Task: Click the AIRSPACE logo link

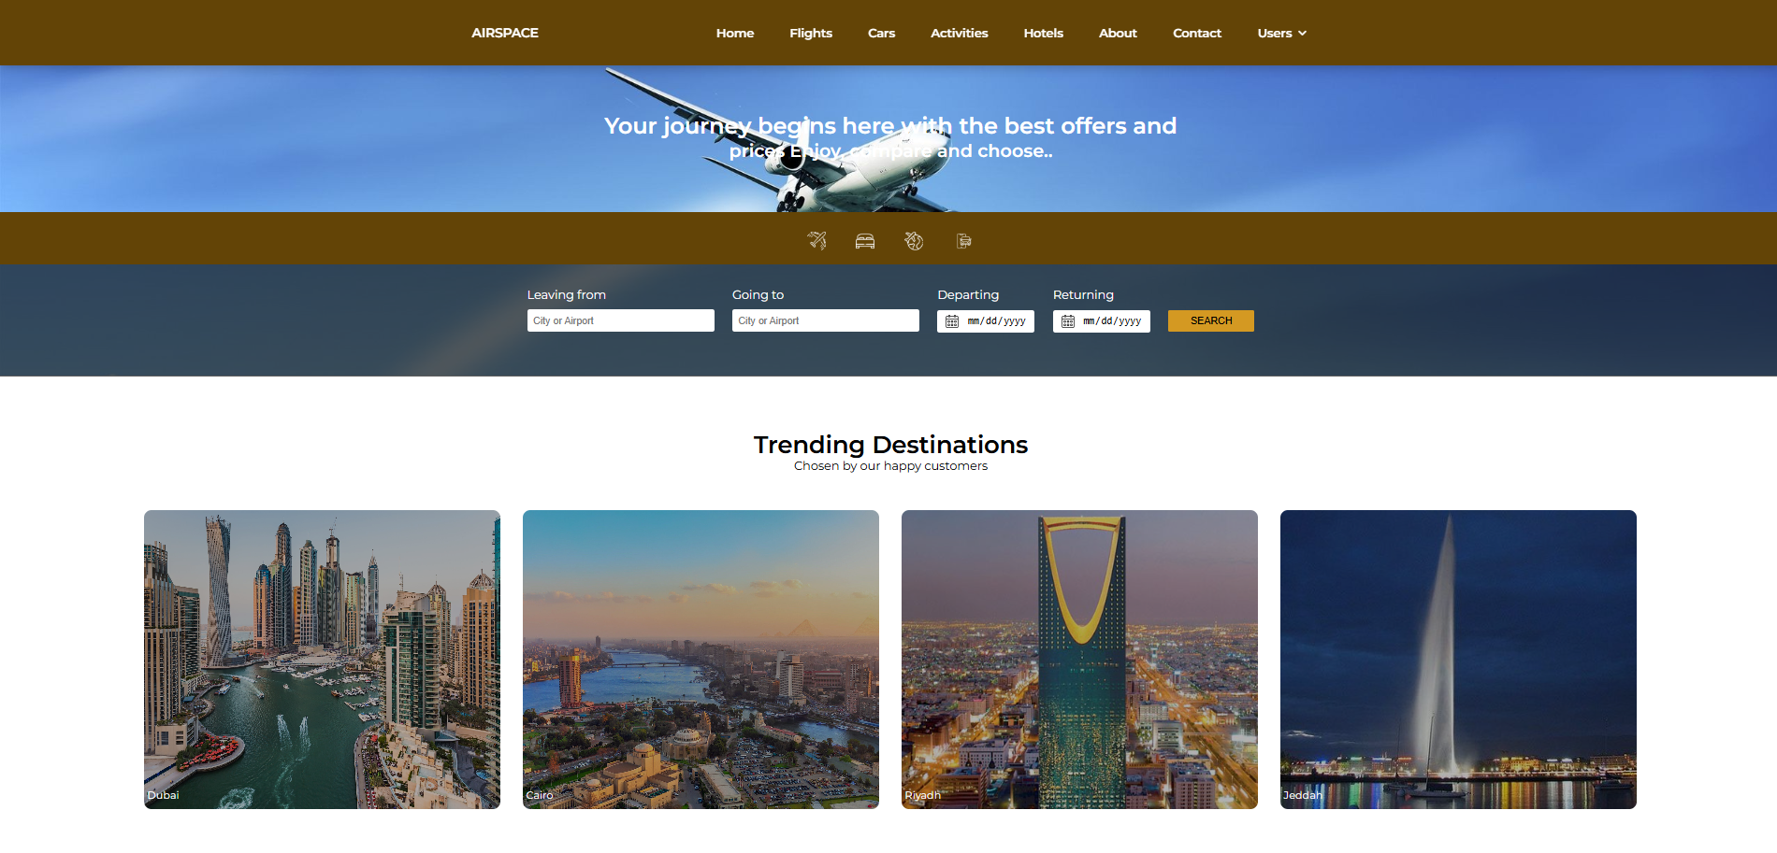Action: (x=505, y=33)
